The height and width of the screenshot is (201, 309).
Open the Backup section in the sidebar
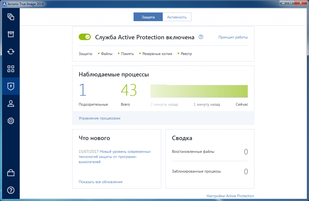pos(11,17)
